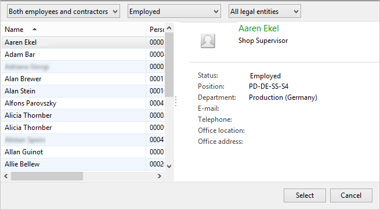Click the horizontal scrollbar right arrow

click(x=159, y=176)
